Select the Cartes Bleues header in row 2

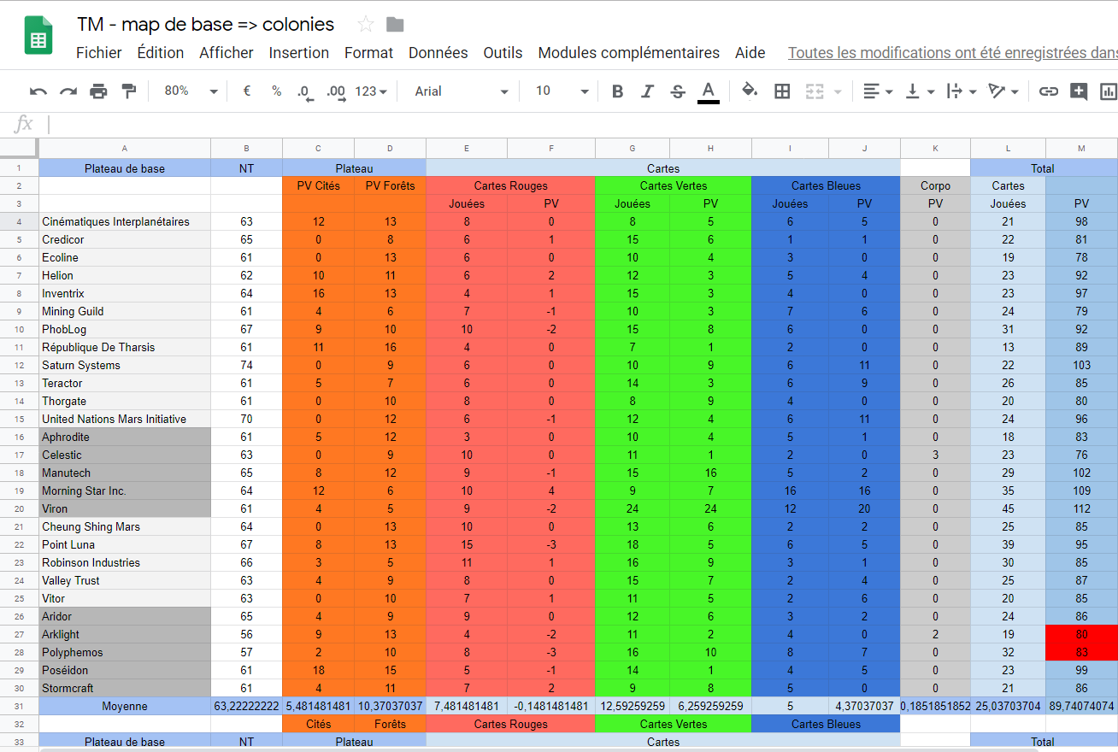pyautogui.click(x=826, y=185)
